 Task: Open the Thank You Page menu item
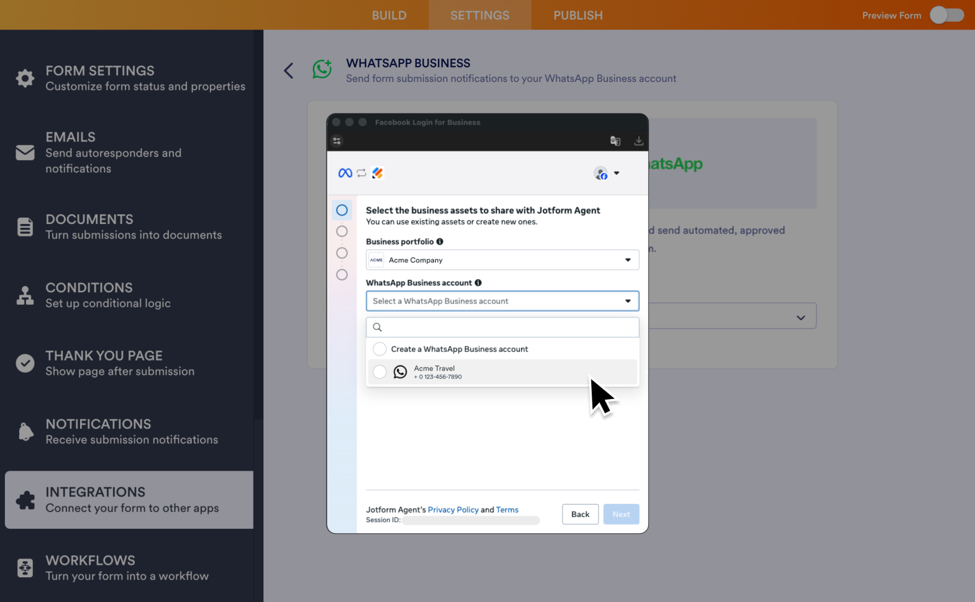coord(129,363)
